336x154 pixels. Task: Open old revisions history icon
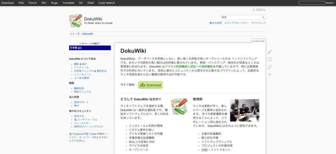pyautogui.click(x=270, y=59)
